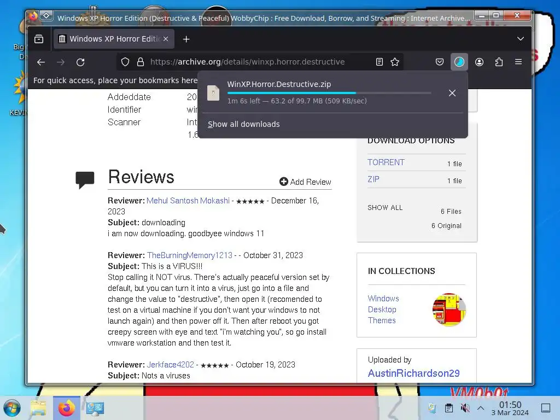Screen dimensions: 560x420
Task: Click the Windows Desktop Themes thumbnail
Action: pos(449,310)
